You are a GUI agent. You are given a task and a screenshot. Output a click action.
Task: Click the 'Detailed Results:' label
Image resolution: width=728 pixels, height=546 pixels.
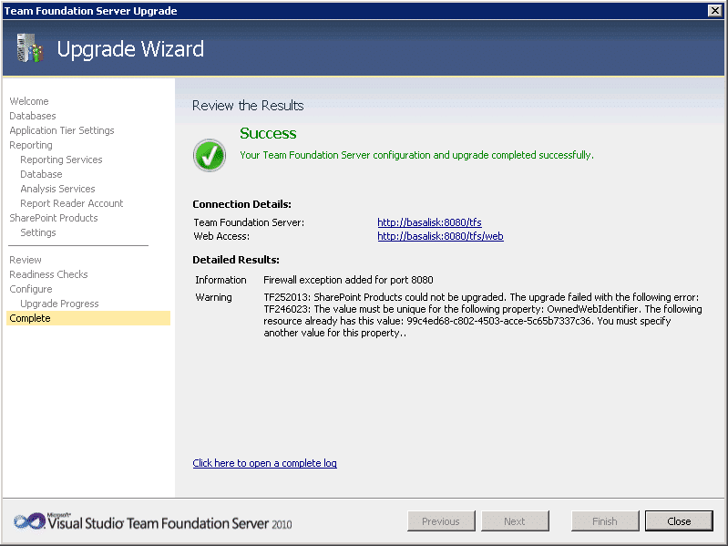pyautogui.click(x=236, y=260)
